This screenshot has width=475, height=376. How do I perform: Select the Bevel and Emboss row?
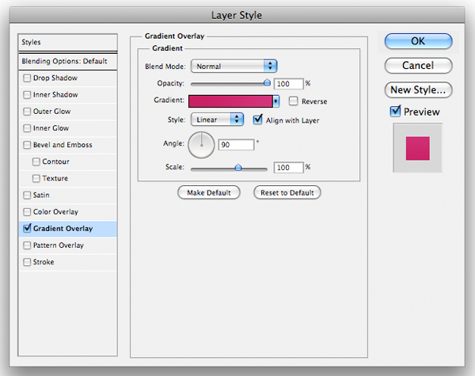pyautogui.click(x=67, y=145)
